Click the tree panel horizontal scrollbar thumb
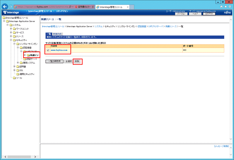This screenshot has width=234, height=160. pos(19,157)
